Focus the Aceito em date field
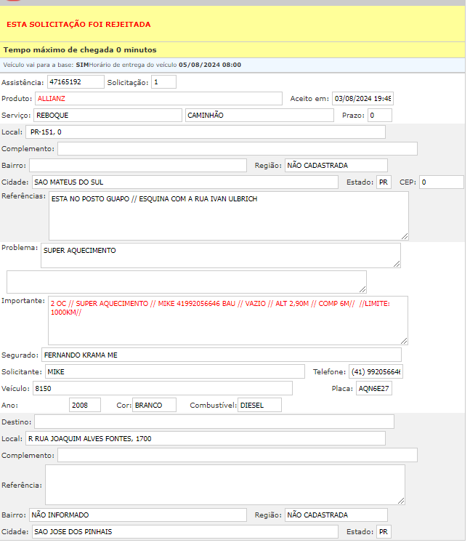The height and width of the screenshot is (556, 470). click(362, 98)
